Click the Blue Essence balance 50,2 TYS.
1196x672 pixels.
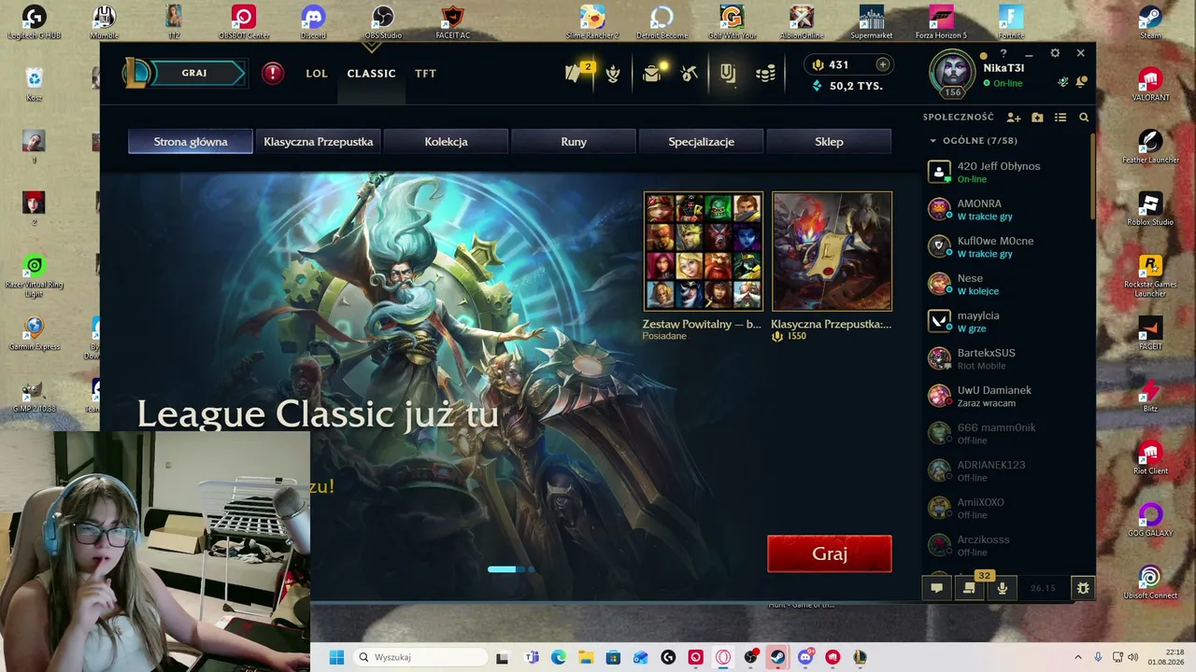click(x=847, y=86)
